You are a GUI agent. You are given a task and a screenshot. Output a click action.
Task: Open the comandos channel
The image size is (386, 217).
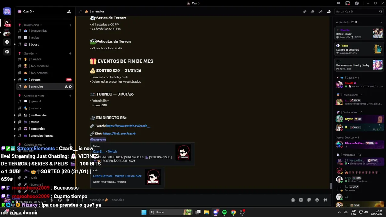(x=44, y=129)
